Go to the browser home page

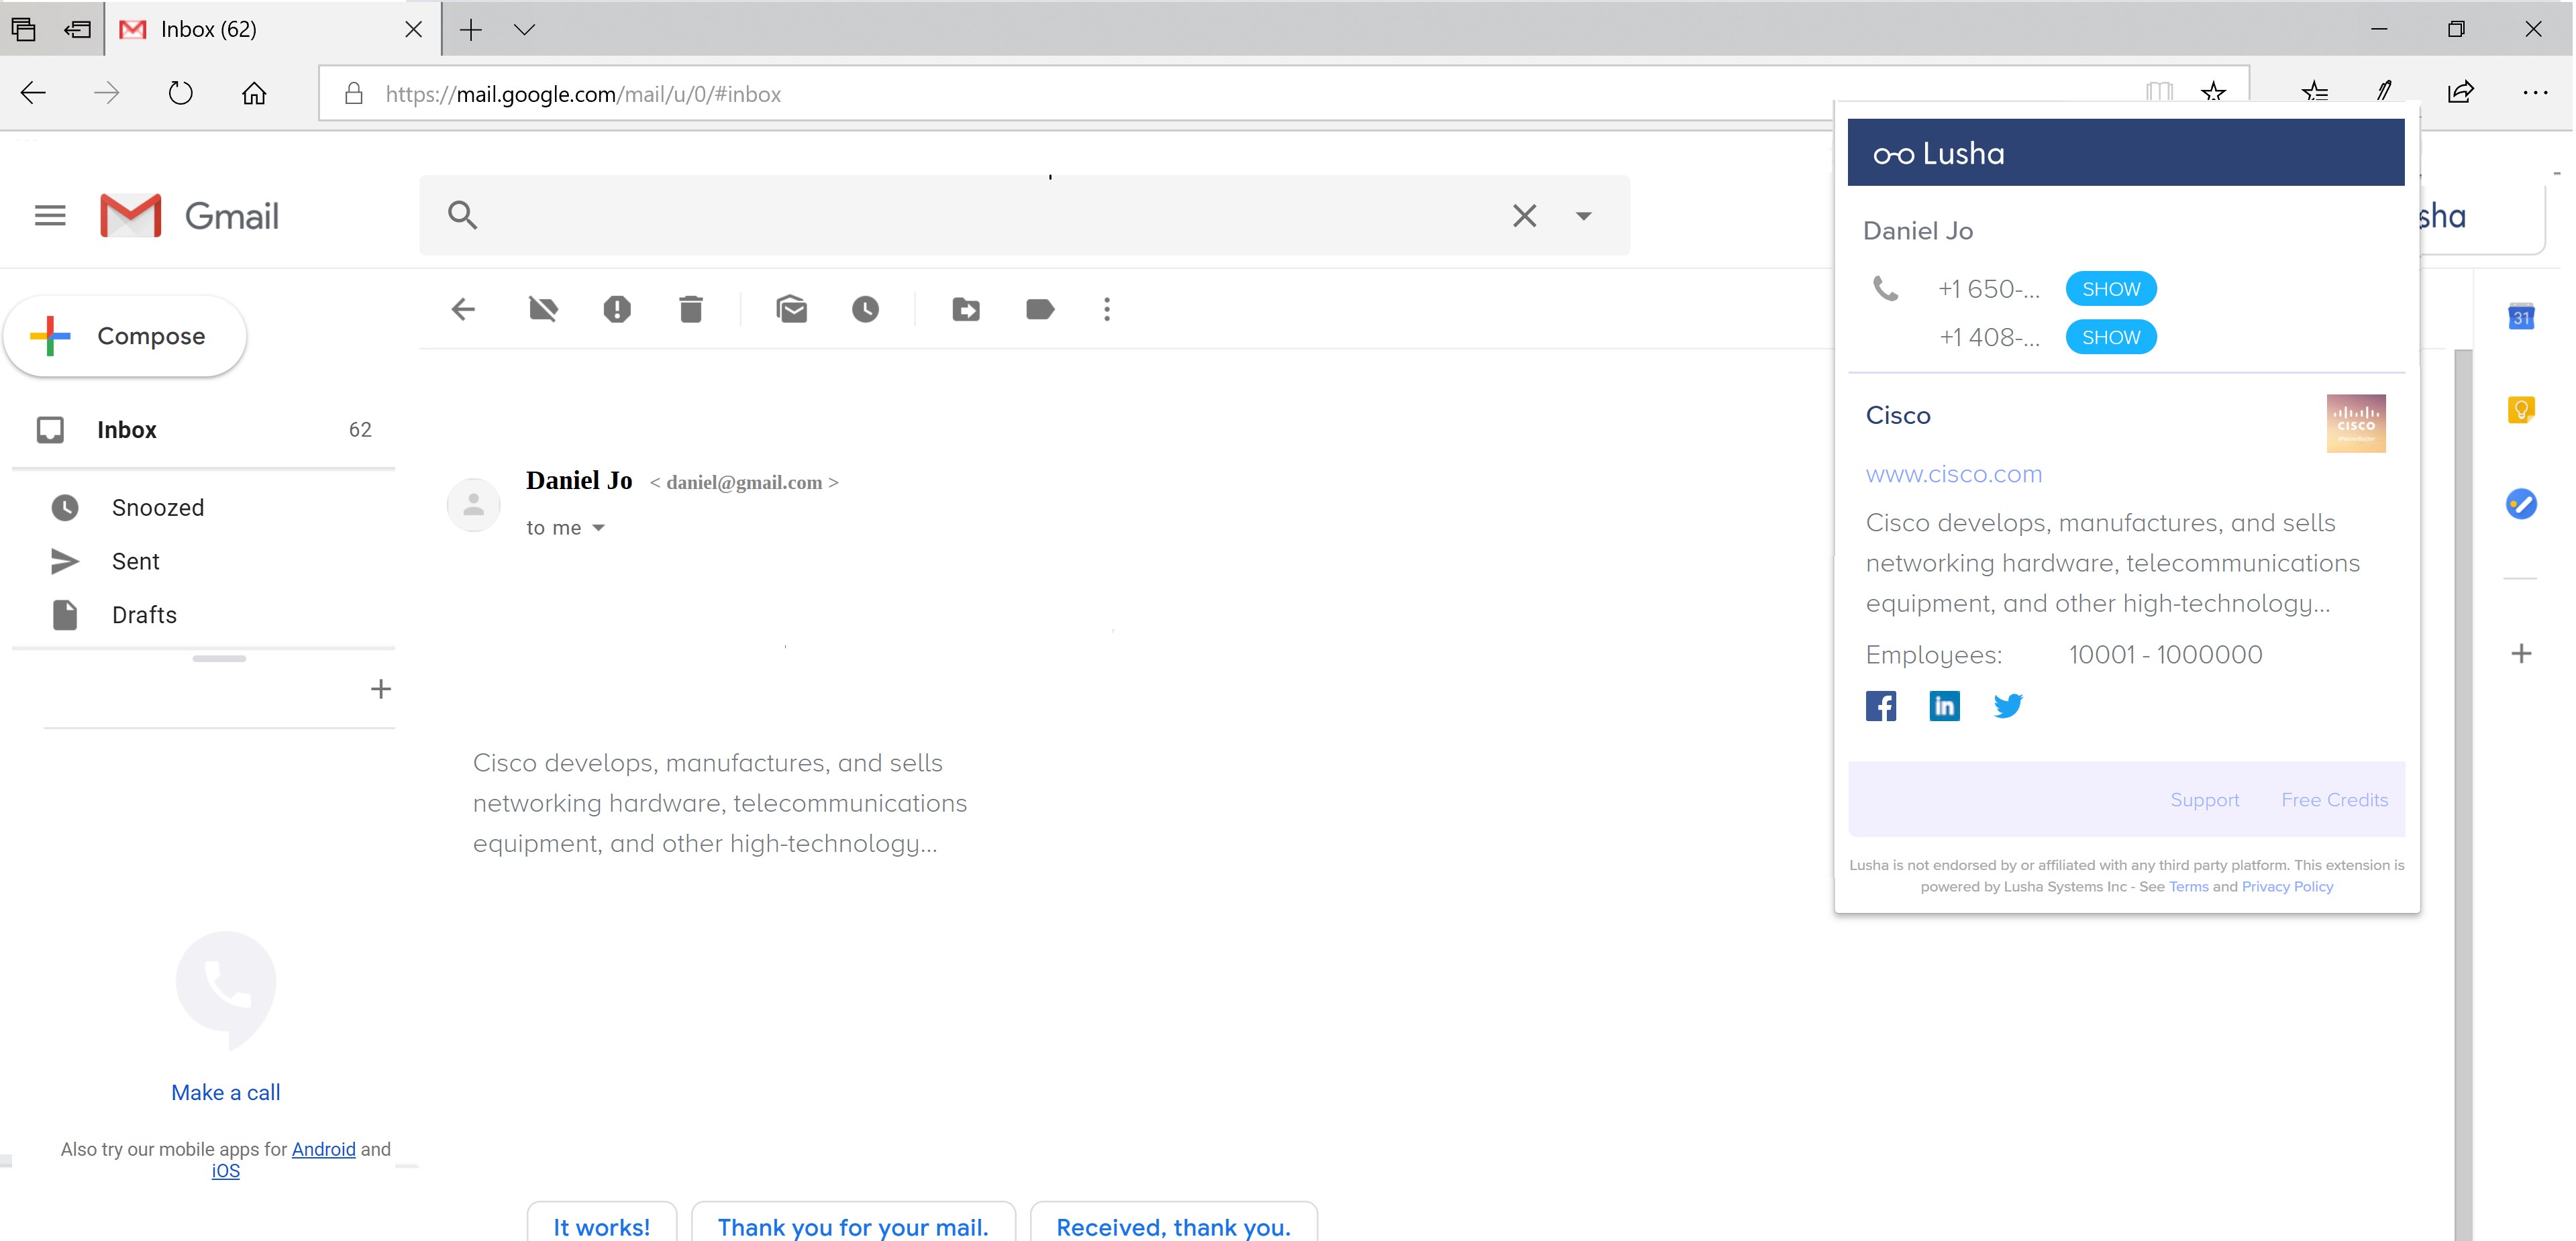point(254,94)
